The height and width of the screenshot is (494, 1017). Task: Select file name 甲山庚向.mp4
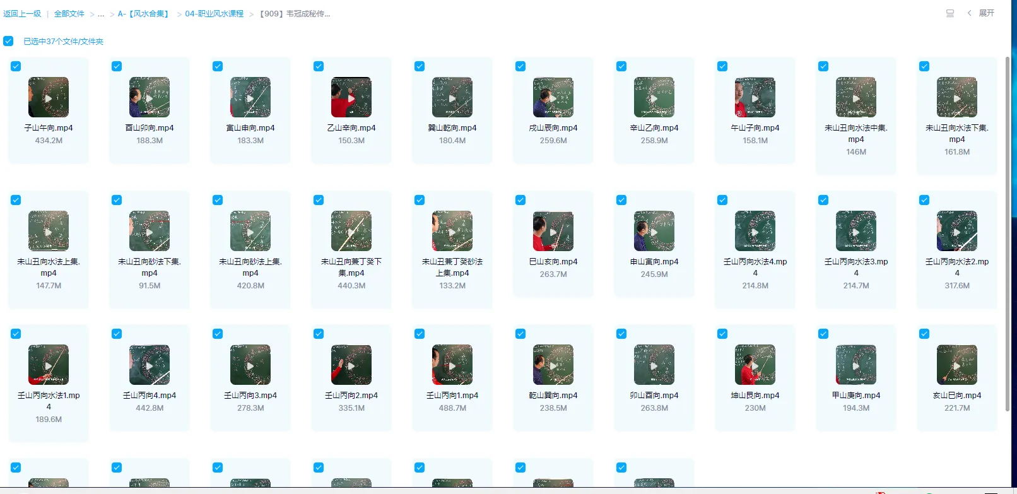(856, 396)
